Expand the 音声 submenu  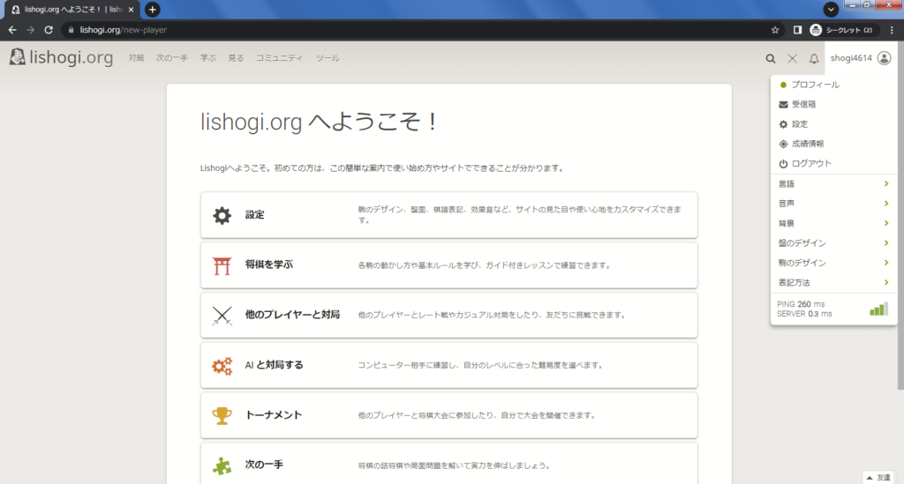coord(833,204)
